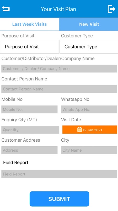The image size is (118, 211).
Task: Submit the visit plan form
Action: pyautogui.click(x=59, y=199)
